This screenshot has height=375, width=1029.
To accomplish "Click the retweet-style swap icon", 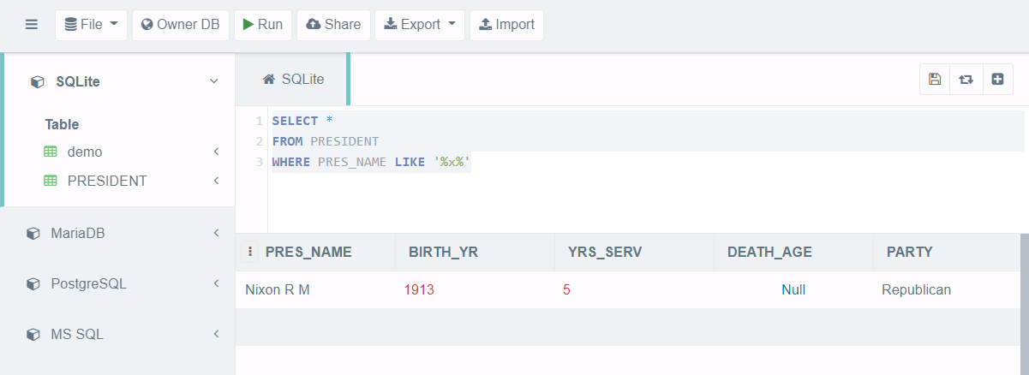I will (x=966, y=79).
